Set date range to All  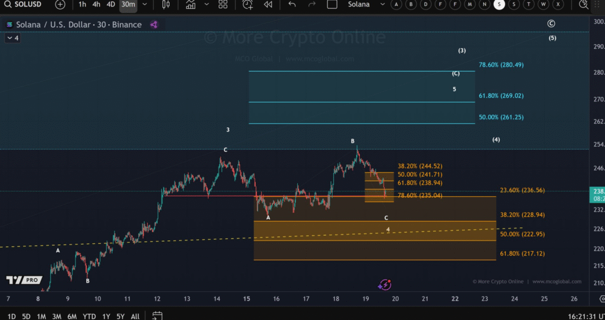(135, 316)
